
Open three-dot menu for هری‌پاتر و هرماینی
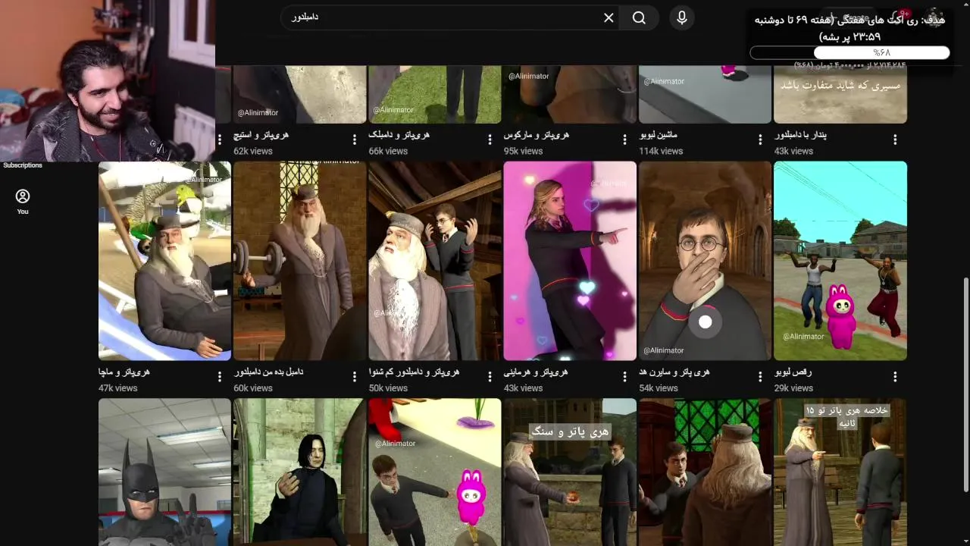pos(624,377)
